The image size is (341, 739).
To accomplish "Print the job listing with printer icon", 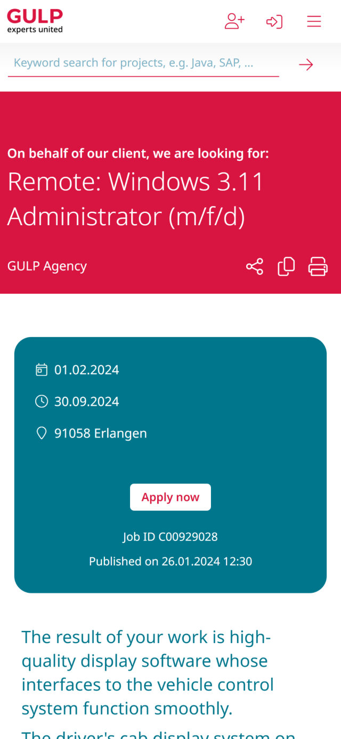I will pyautogui.click(x=318, y=266).
